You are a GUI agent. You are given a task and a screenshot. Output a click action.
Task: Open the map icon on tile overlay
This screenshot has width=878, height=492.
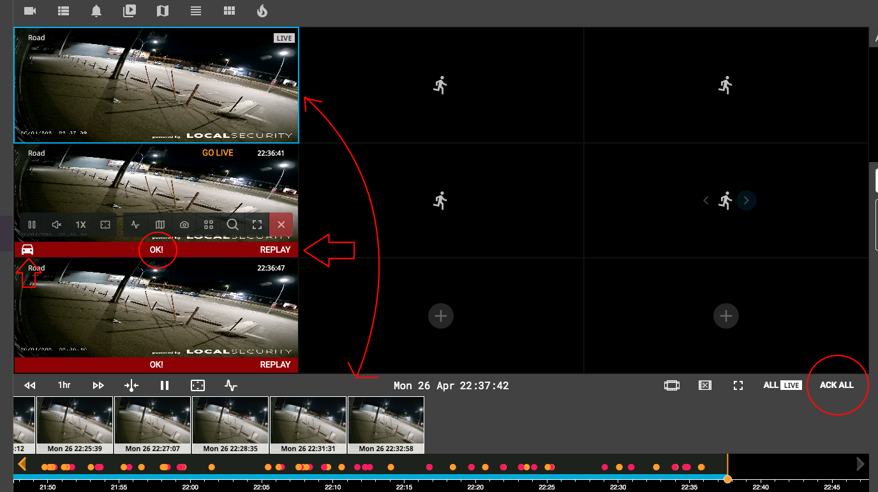160,225
